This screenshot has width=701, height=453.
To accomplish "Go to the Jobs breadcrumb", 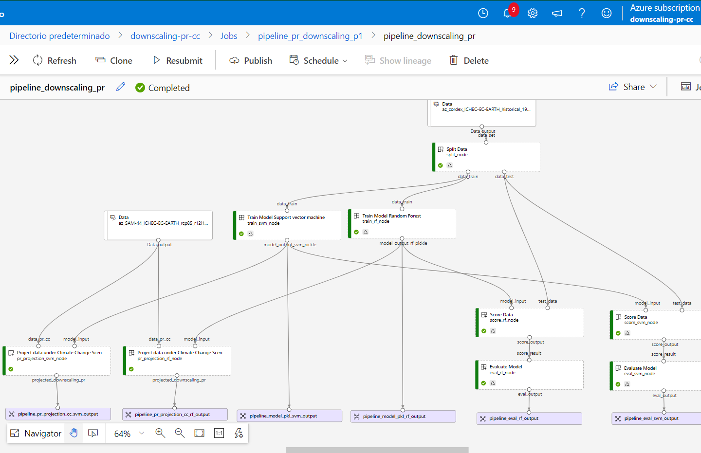I will (229, 36).
